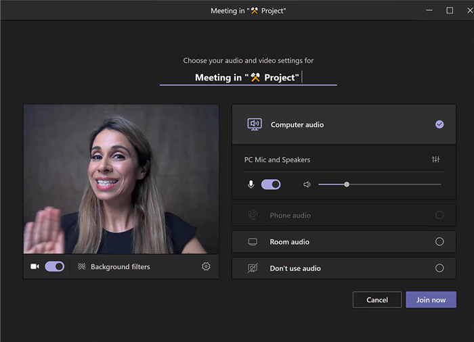Cancel joining the meeting
474x342 pixels.
click(x=377, y=299)
